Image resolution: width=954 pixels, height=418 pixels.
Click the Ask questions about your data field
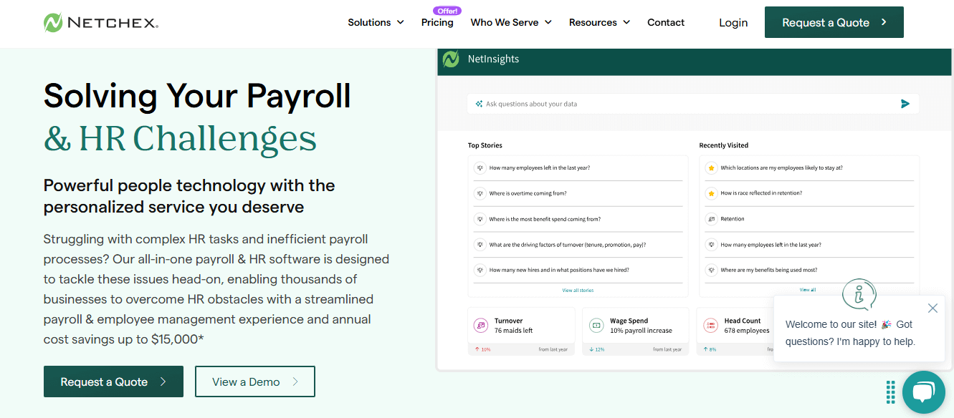point(692,104)
